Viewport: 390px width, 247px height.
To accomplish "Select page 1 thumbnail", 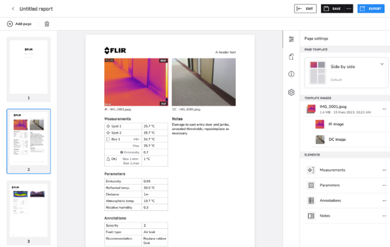I will 29,66.
